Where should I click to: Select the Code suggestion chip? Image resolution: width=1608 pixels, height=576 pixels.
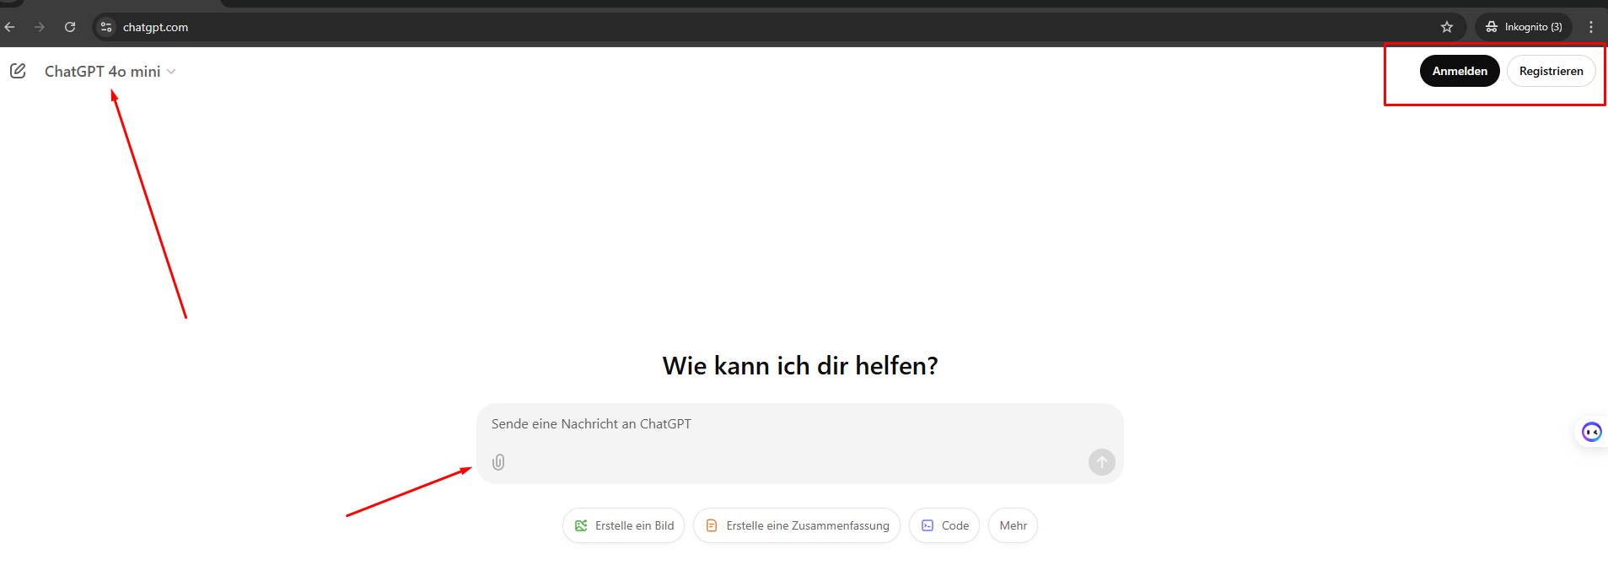pos(944,525)
